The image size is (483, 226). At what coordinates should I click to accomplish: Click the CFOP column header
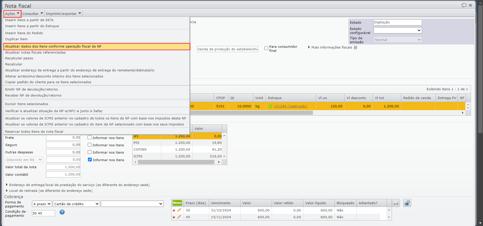pyautogui.click(x=221, y=98)
